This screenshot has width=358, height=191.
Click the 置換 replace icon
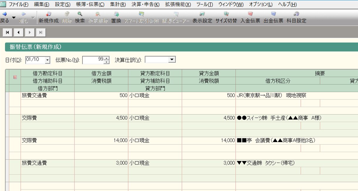point(116,14)
